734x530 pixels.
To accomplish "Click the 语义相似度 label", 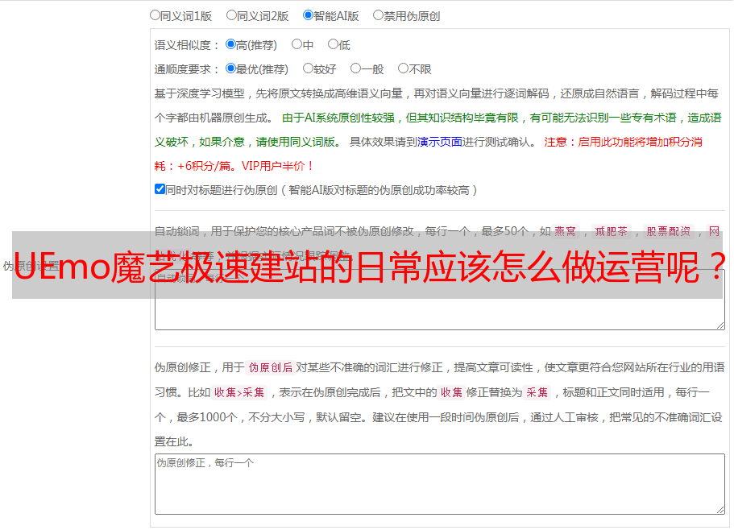I will point(187,45).
